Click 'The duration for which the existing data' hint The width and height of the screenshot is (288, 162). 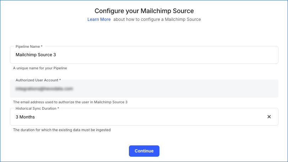62,130
